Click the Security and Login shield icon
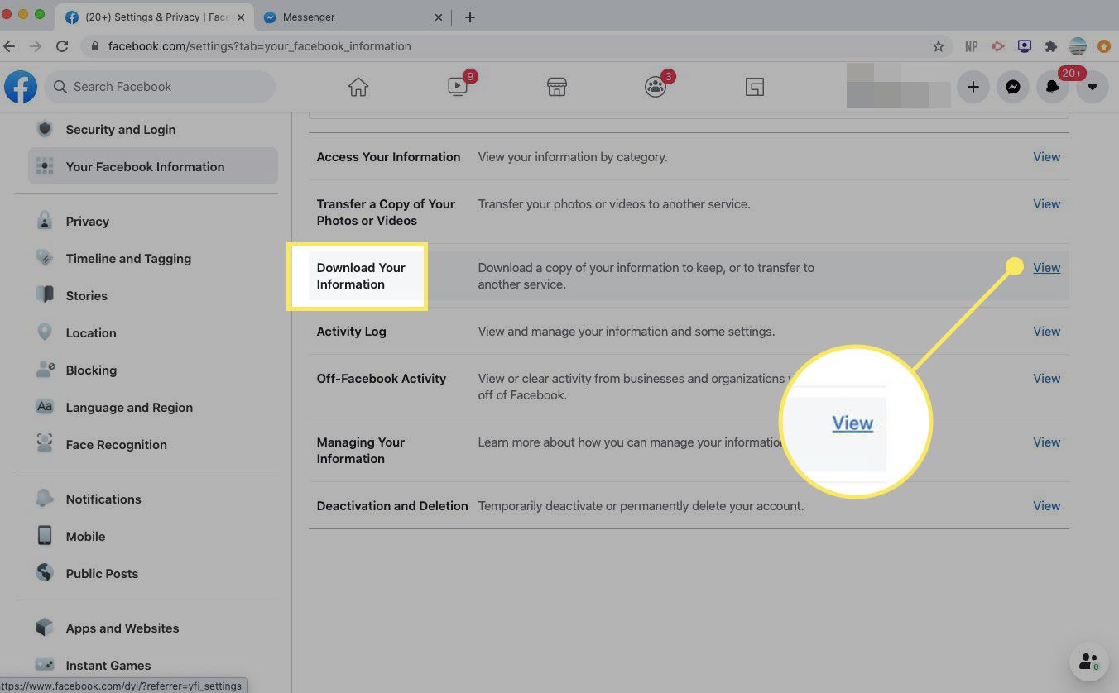 (45, 129)
